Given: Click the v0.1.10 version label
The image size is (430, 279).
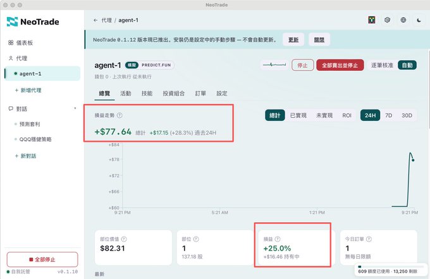Looking at the screenshot, I should click(68, 271).
